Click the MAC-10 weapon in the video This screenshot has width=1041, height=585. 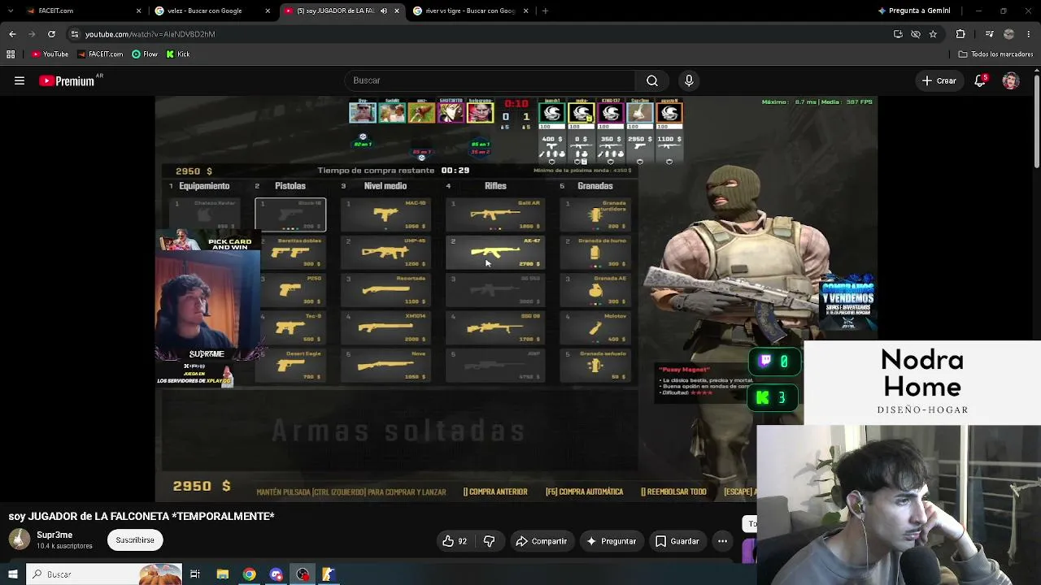pos(385,215)
